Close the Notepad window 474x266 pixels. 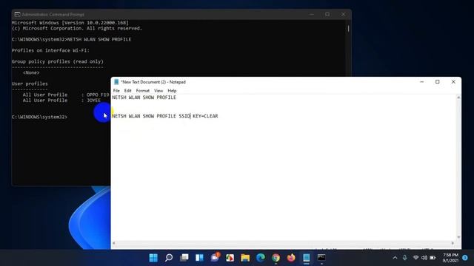pos(453,82)
